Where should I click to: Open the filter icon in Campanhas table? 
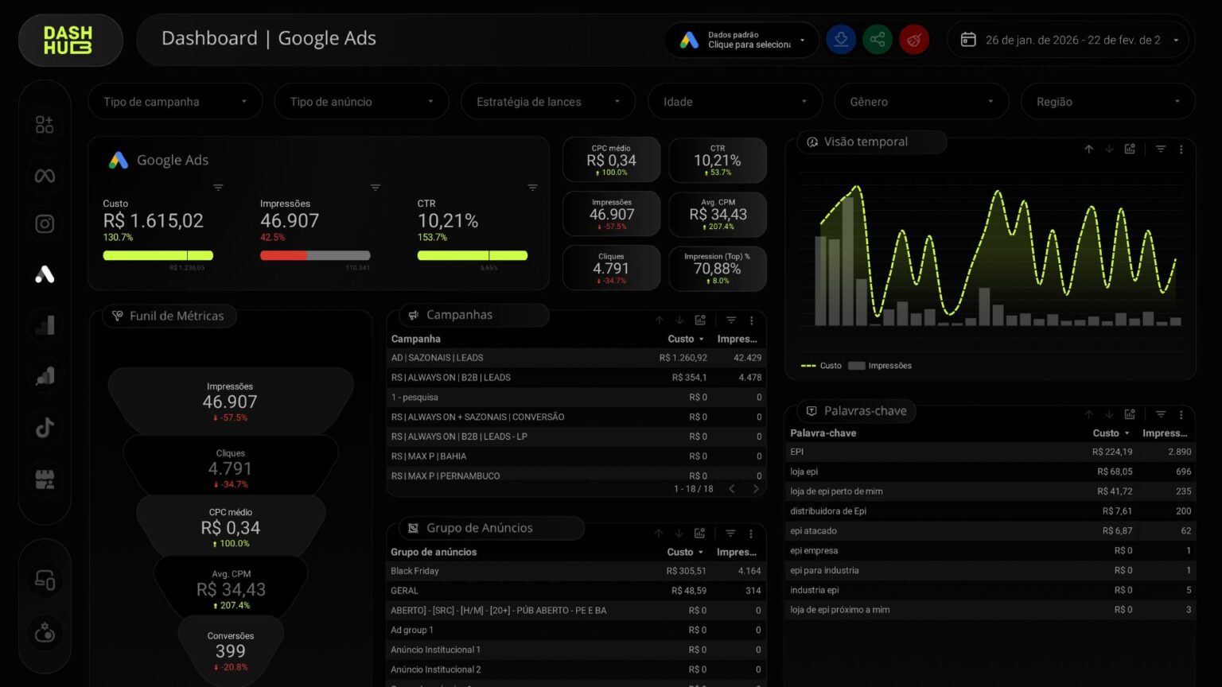point(730,320)
